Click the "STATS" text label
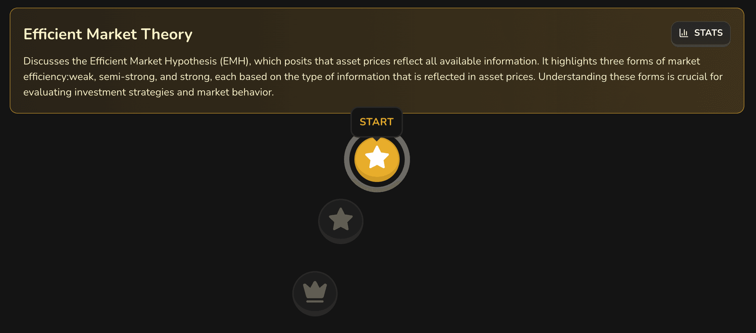Screen dimensions: 756x333 click(x=708, y=33)
